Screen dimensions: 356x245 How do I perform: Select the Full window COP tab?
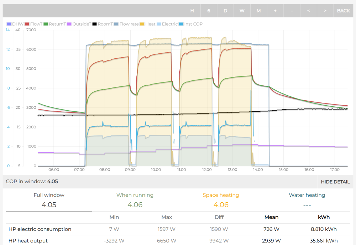[49, 200]
